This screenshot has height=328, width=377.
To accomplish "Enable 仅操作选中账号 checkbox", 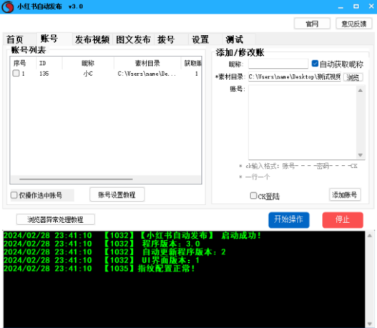I will pos(14,195).
